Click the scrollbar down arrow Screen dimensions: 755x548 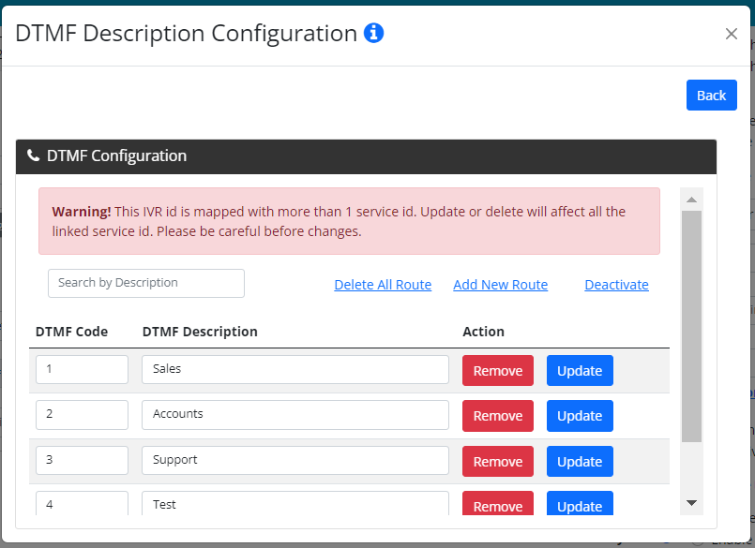coord(691,503)
